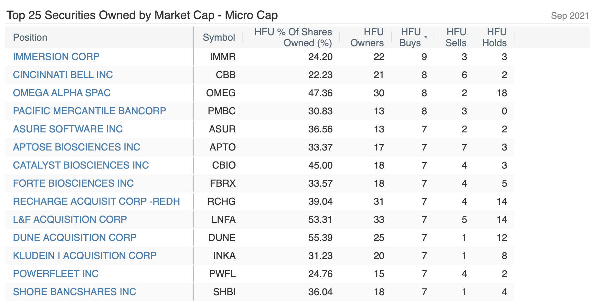Screen dimensions: 592x301
Task: Sort table by HFU Sells header
Action: click(456, 37)
